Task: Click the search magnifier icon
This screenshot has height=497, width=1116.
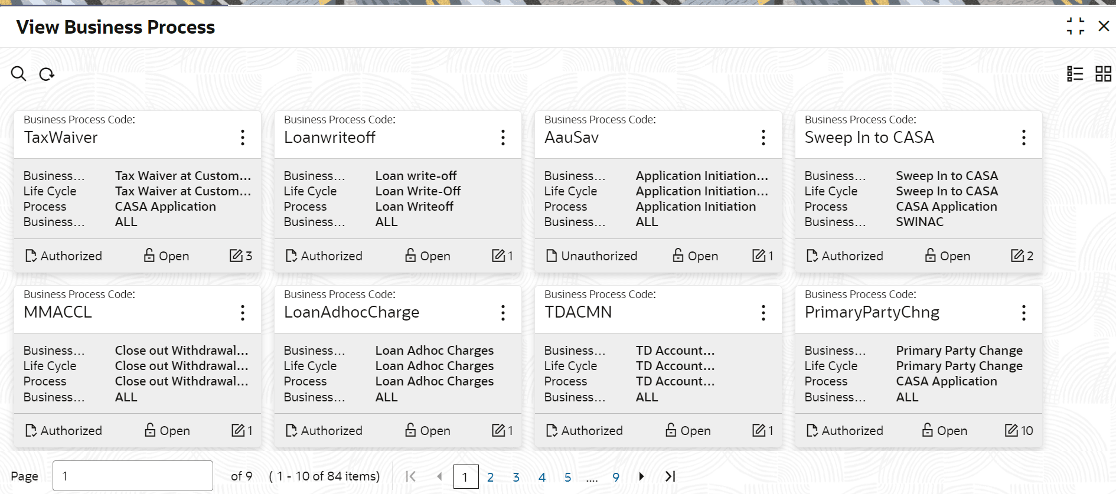Action: coord(18,74)
